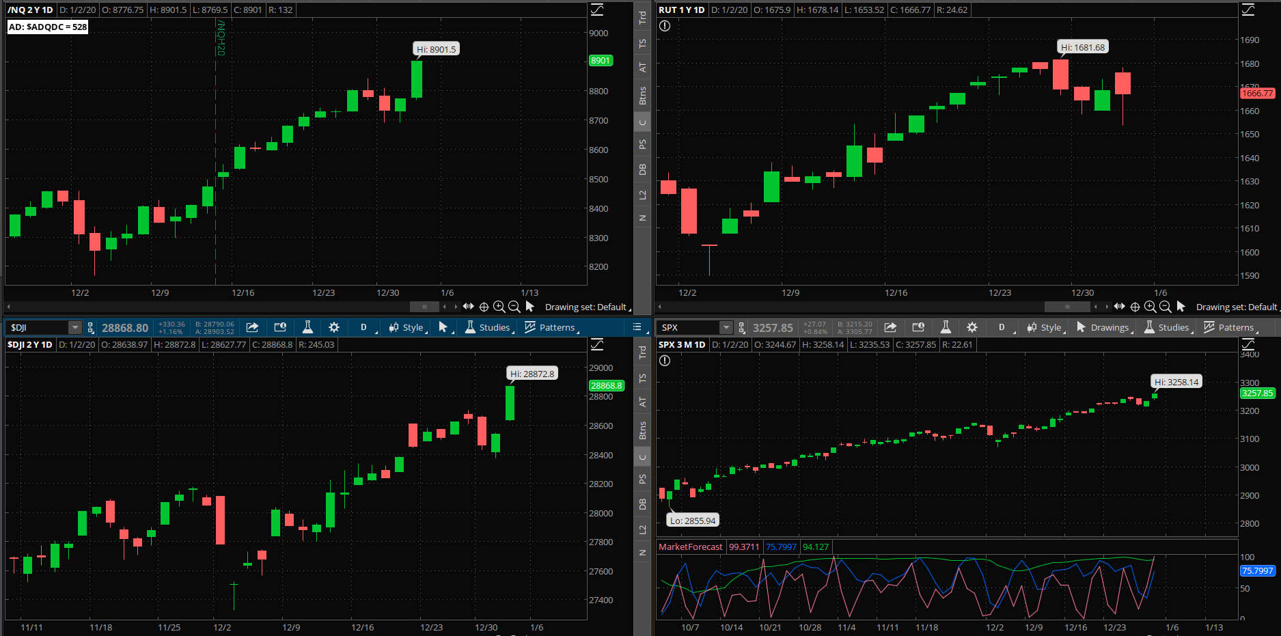The height and width of the screenshot is (636, 1281).
Task: Toggle the TS sidebar tab beside /NQ chart
Action: (642, 43)
